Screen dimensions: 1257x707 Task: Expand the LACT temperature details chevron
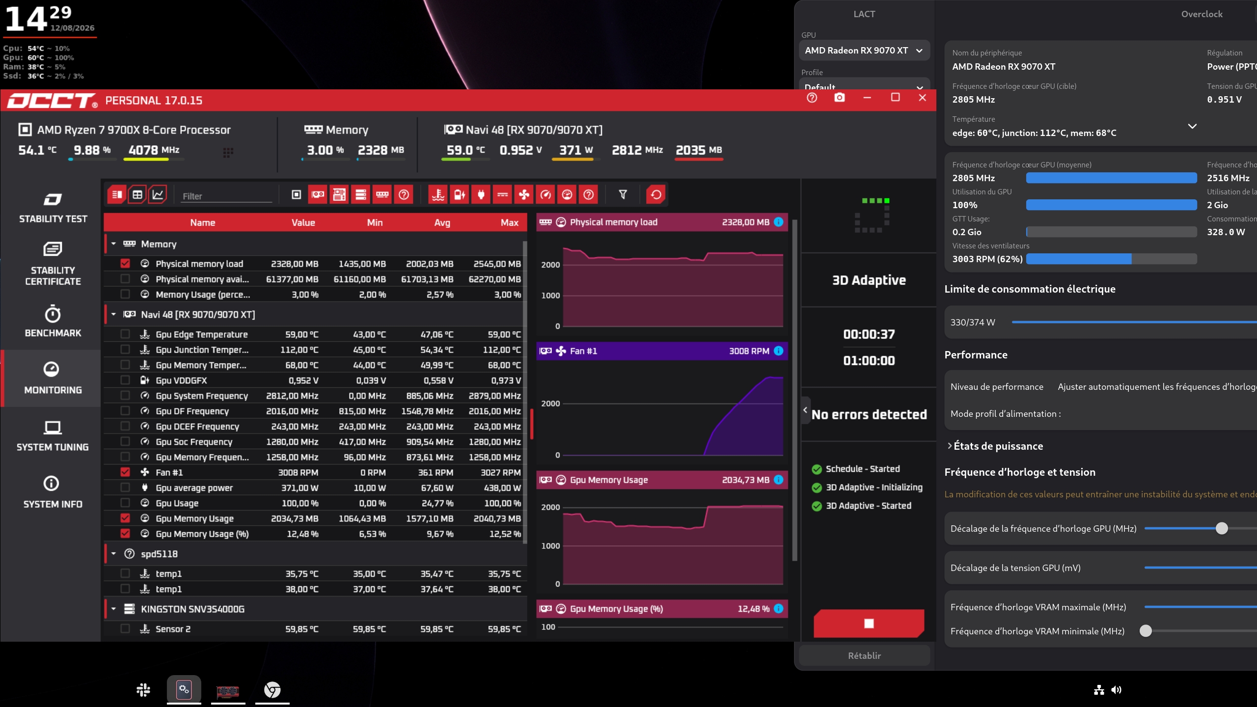(1192, 126)
